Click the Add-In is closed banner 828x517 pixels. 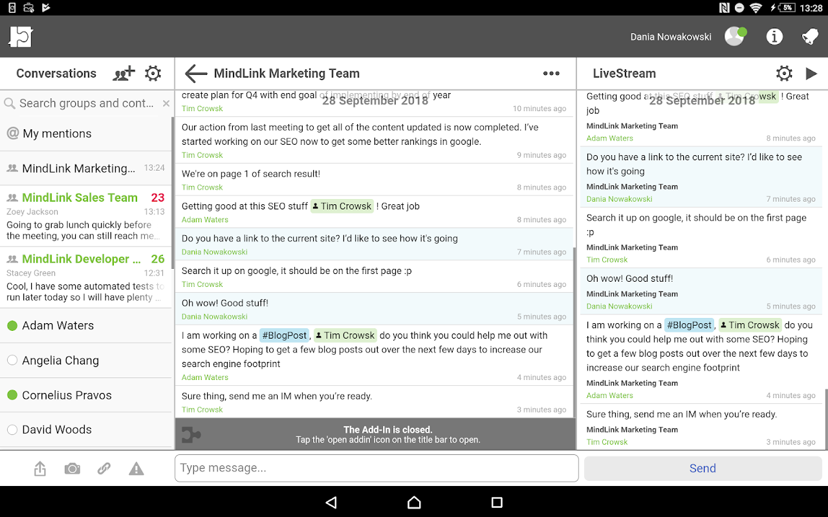[x=375, y=434]
